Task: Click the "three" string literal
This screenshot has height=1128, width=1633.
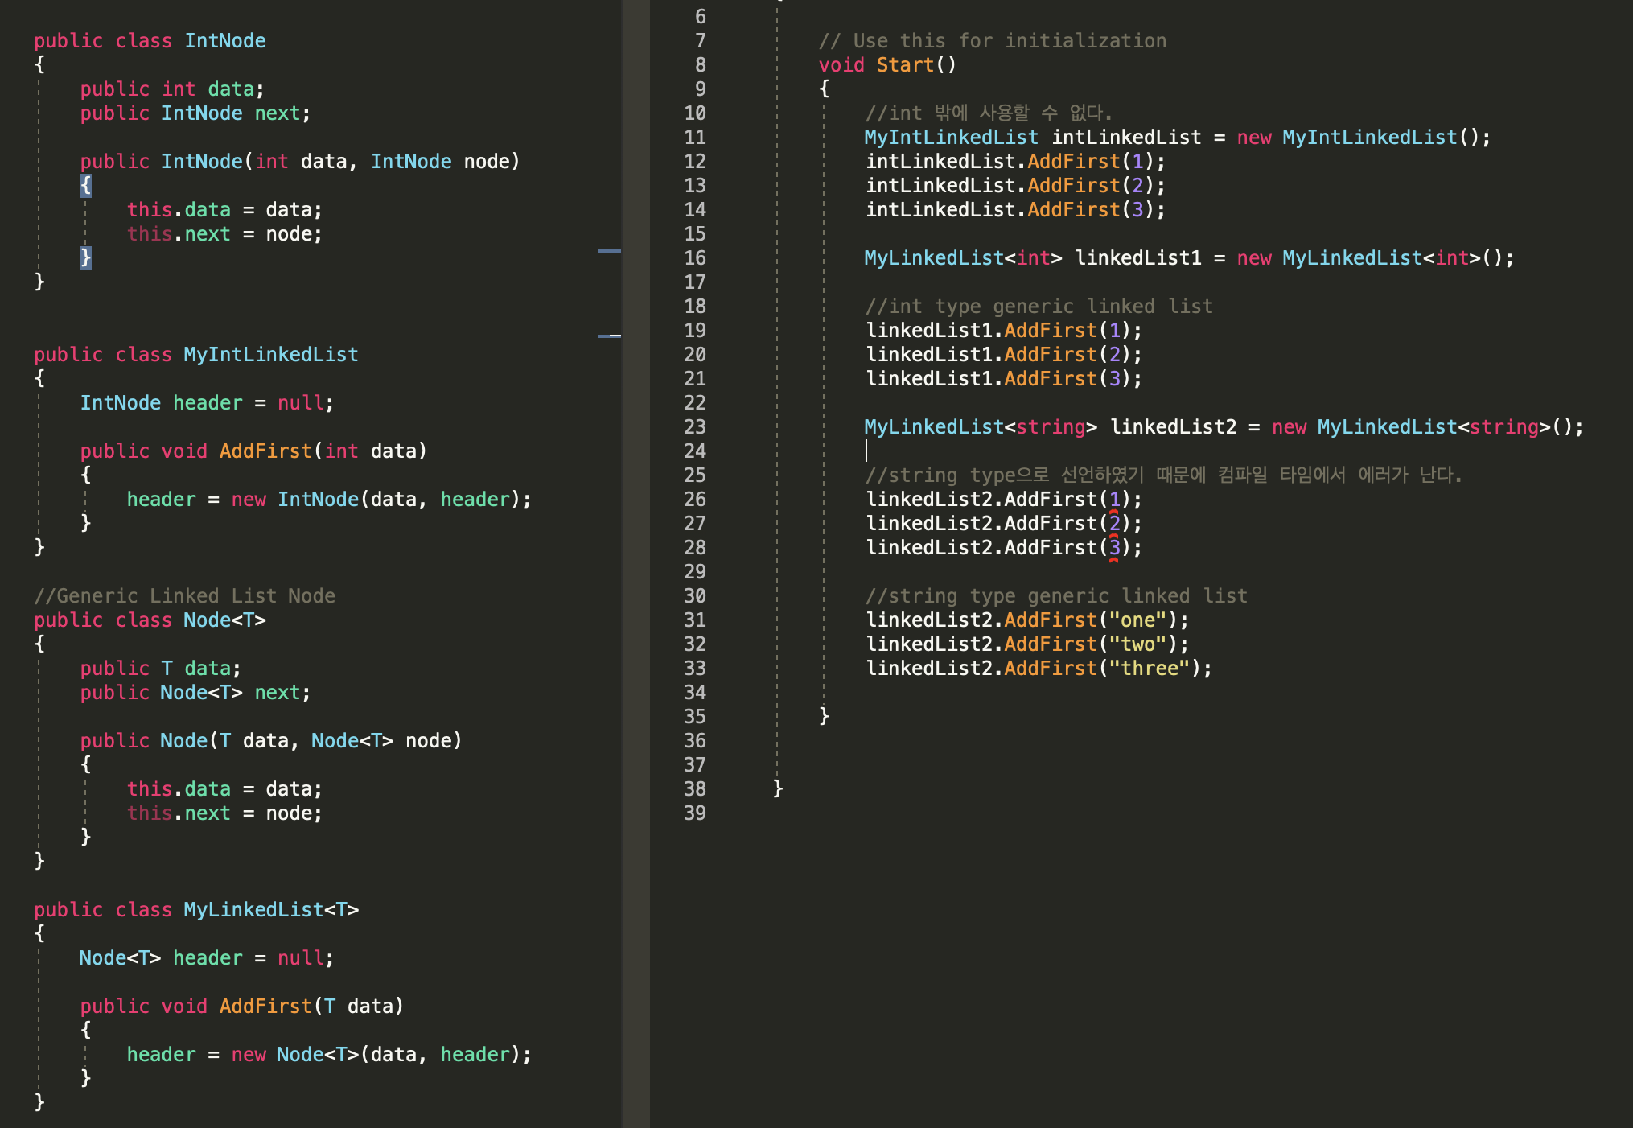Action: pyautogui.click(x=1150, y=669)
